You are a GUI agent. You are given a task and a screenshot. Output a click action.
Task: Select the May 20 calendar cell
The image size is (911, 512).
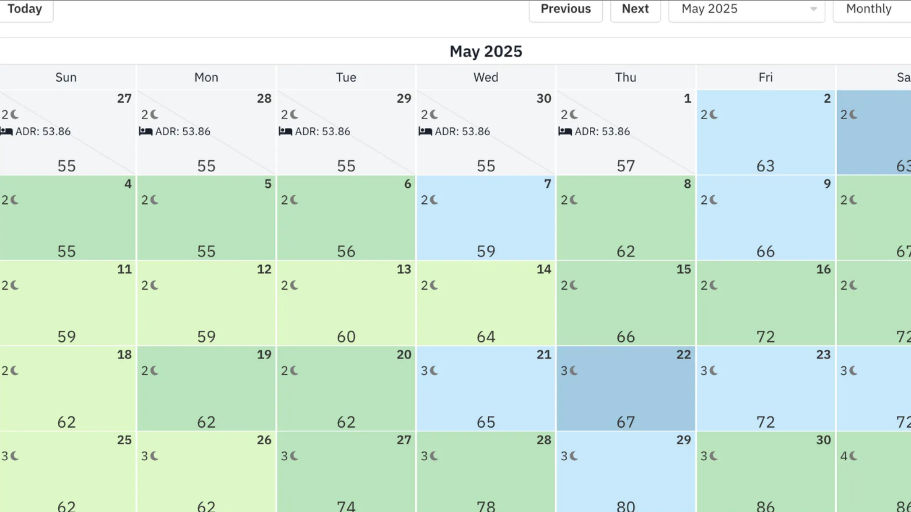click(346, 389)
